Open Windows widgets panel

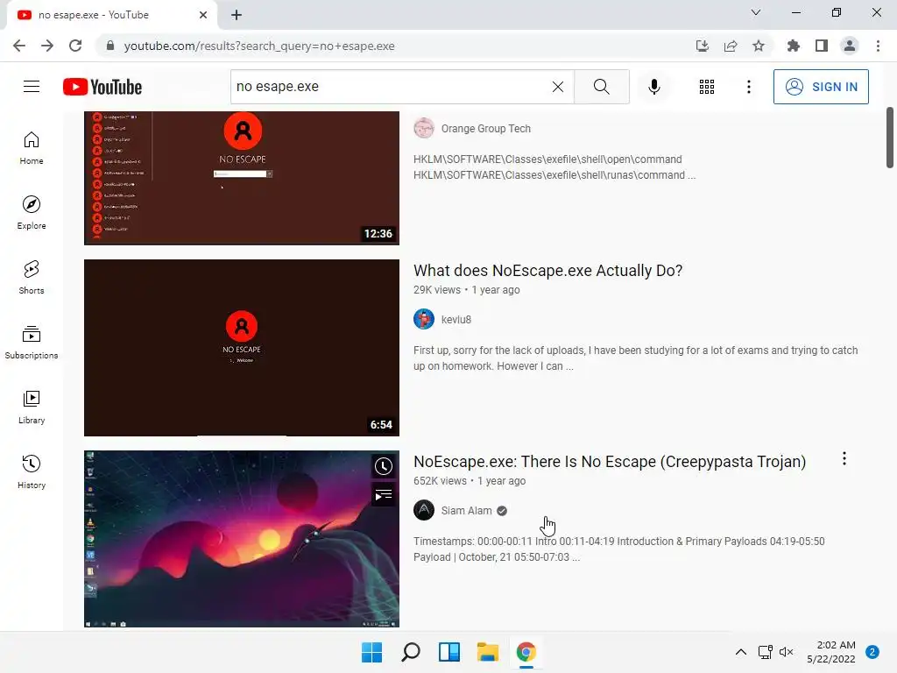pos(449,652)
